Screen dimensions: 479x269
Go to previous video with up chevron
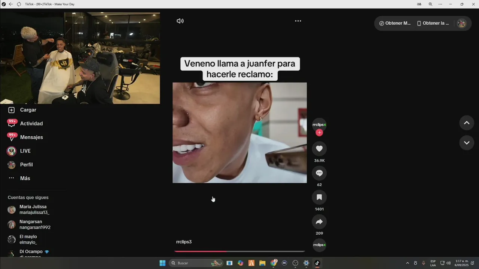(467, 123)
